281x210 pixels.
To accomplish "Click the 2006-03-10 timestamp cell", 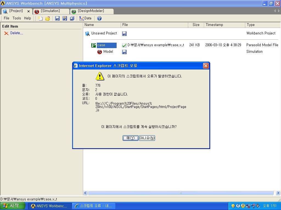I will coord(223,45).
